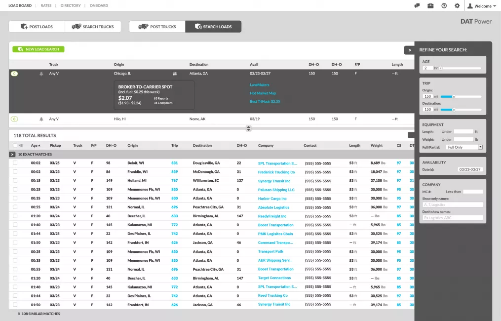Check the ReadyFreight Inc row checkbox

[x=15, y=216]
